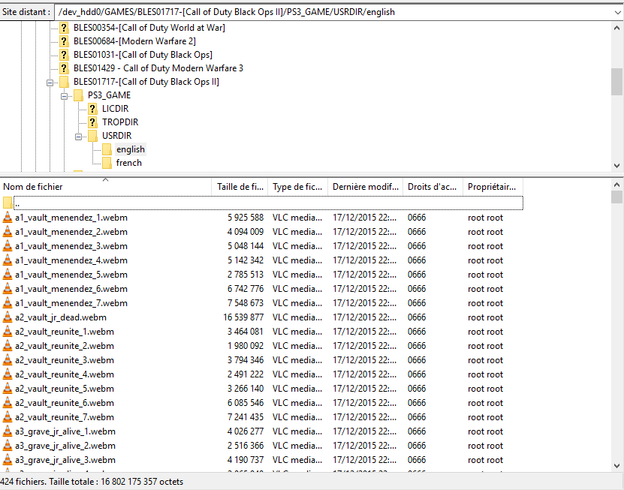Click the USRDIR folder icon

click(x=92, y=136)
